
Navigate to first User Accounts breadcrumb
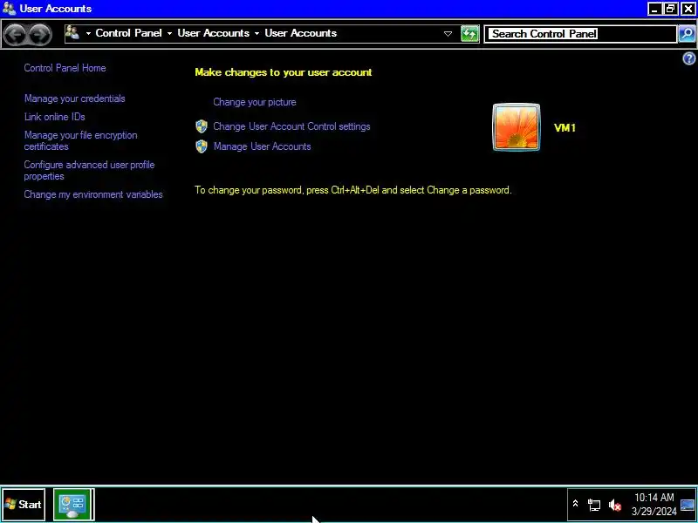point(213,33)
